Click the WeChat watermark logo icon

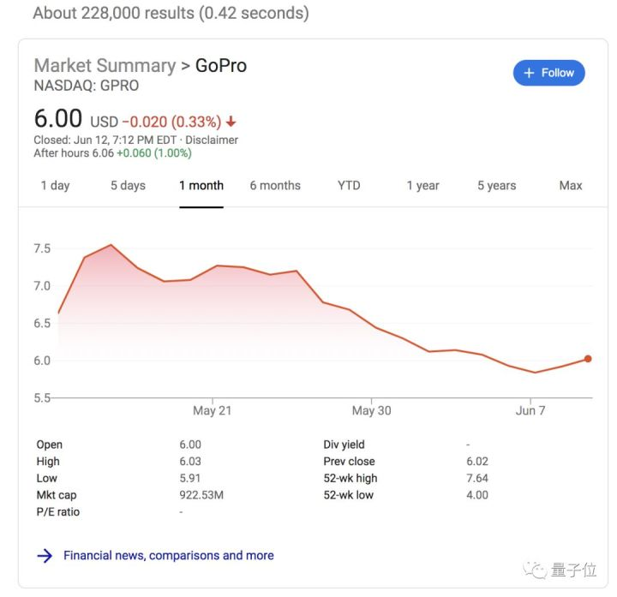click(537, 568)
